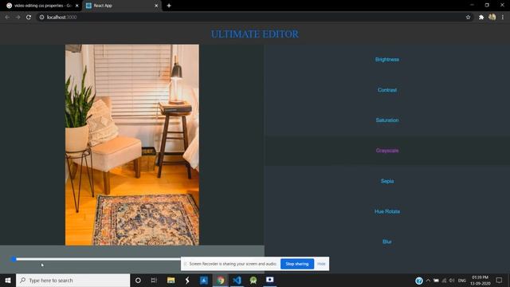Select the Blur filter option
510x287 pixels.
coord(387,242)
